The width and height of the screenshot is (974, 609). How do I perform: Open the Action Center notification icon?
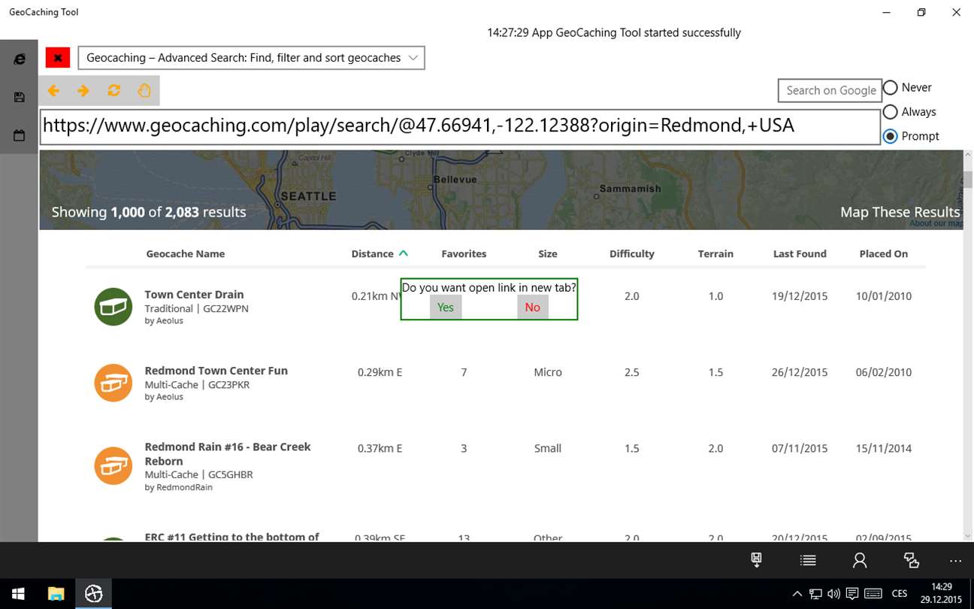click(x=853, y=594)
